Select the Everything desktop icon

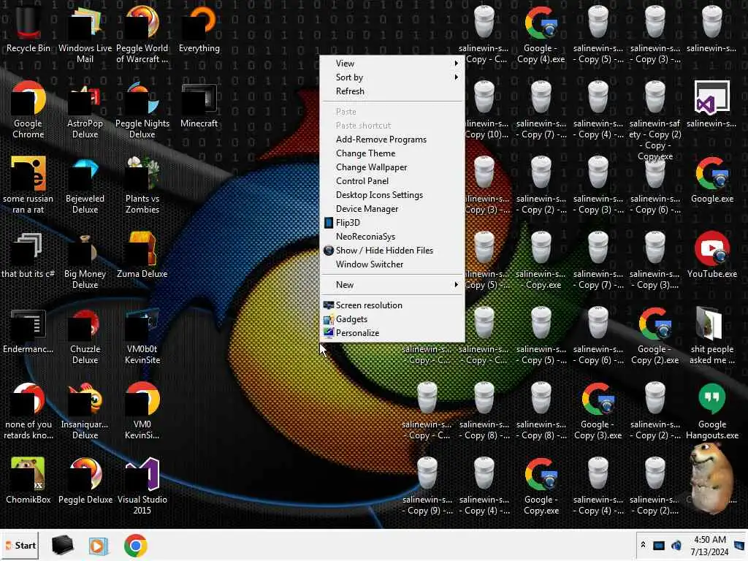(199, 29)
